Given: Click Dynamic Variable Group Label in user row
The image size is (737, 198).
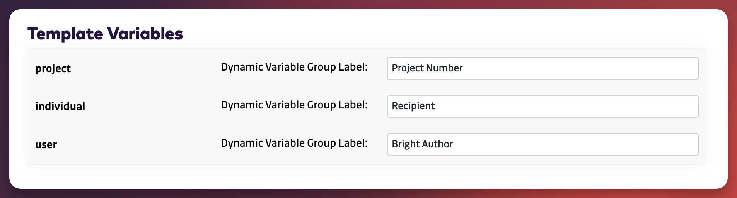Looking at the screenshot, I should (x=294, y=143).
